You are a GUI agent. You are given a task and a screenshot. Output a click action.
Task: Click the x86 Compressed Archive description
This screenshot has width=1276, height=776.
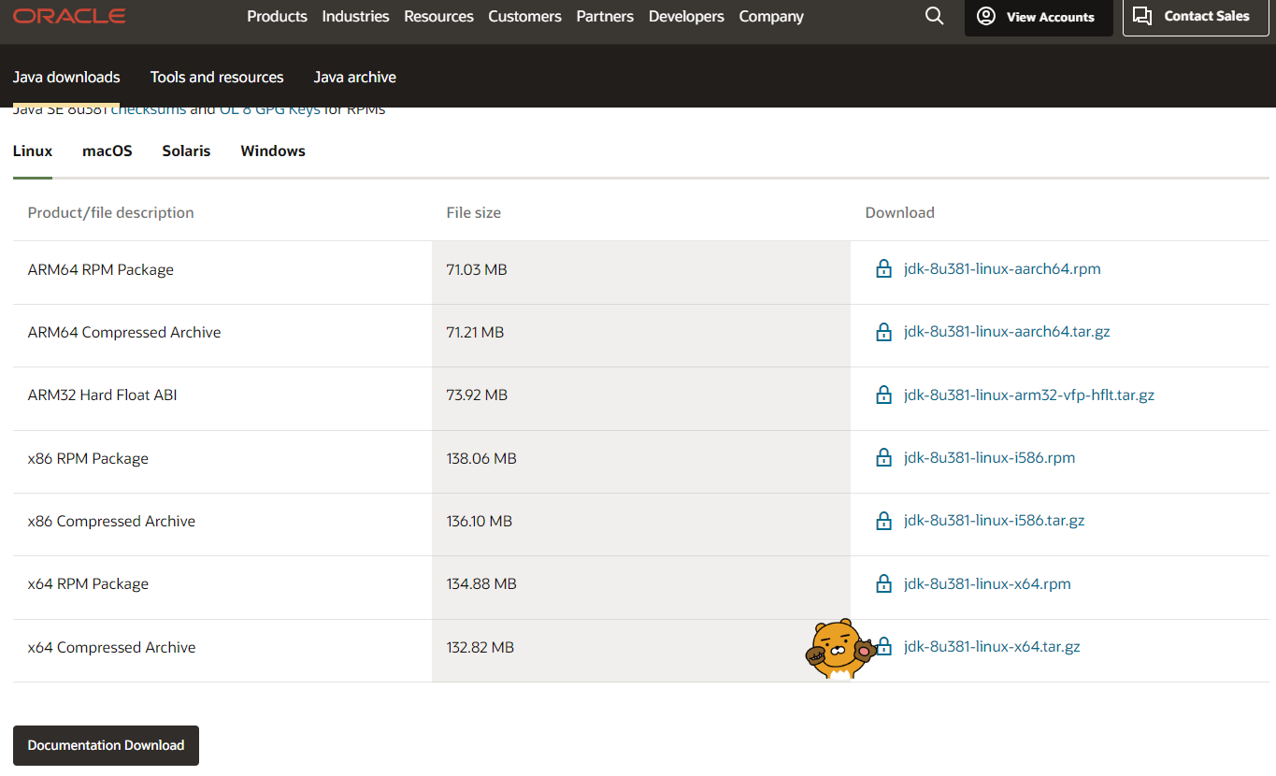coord(111,521)
